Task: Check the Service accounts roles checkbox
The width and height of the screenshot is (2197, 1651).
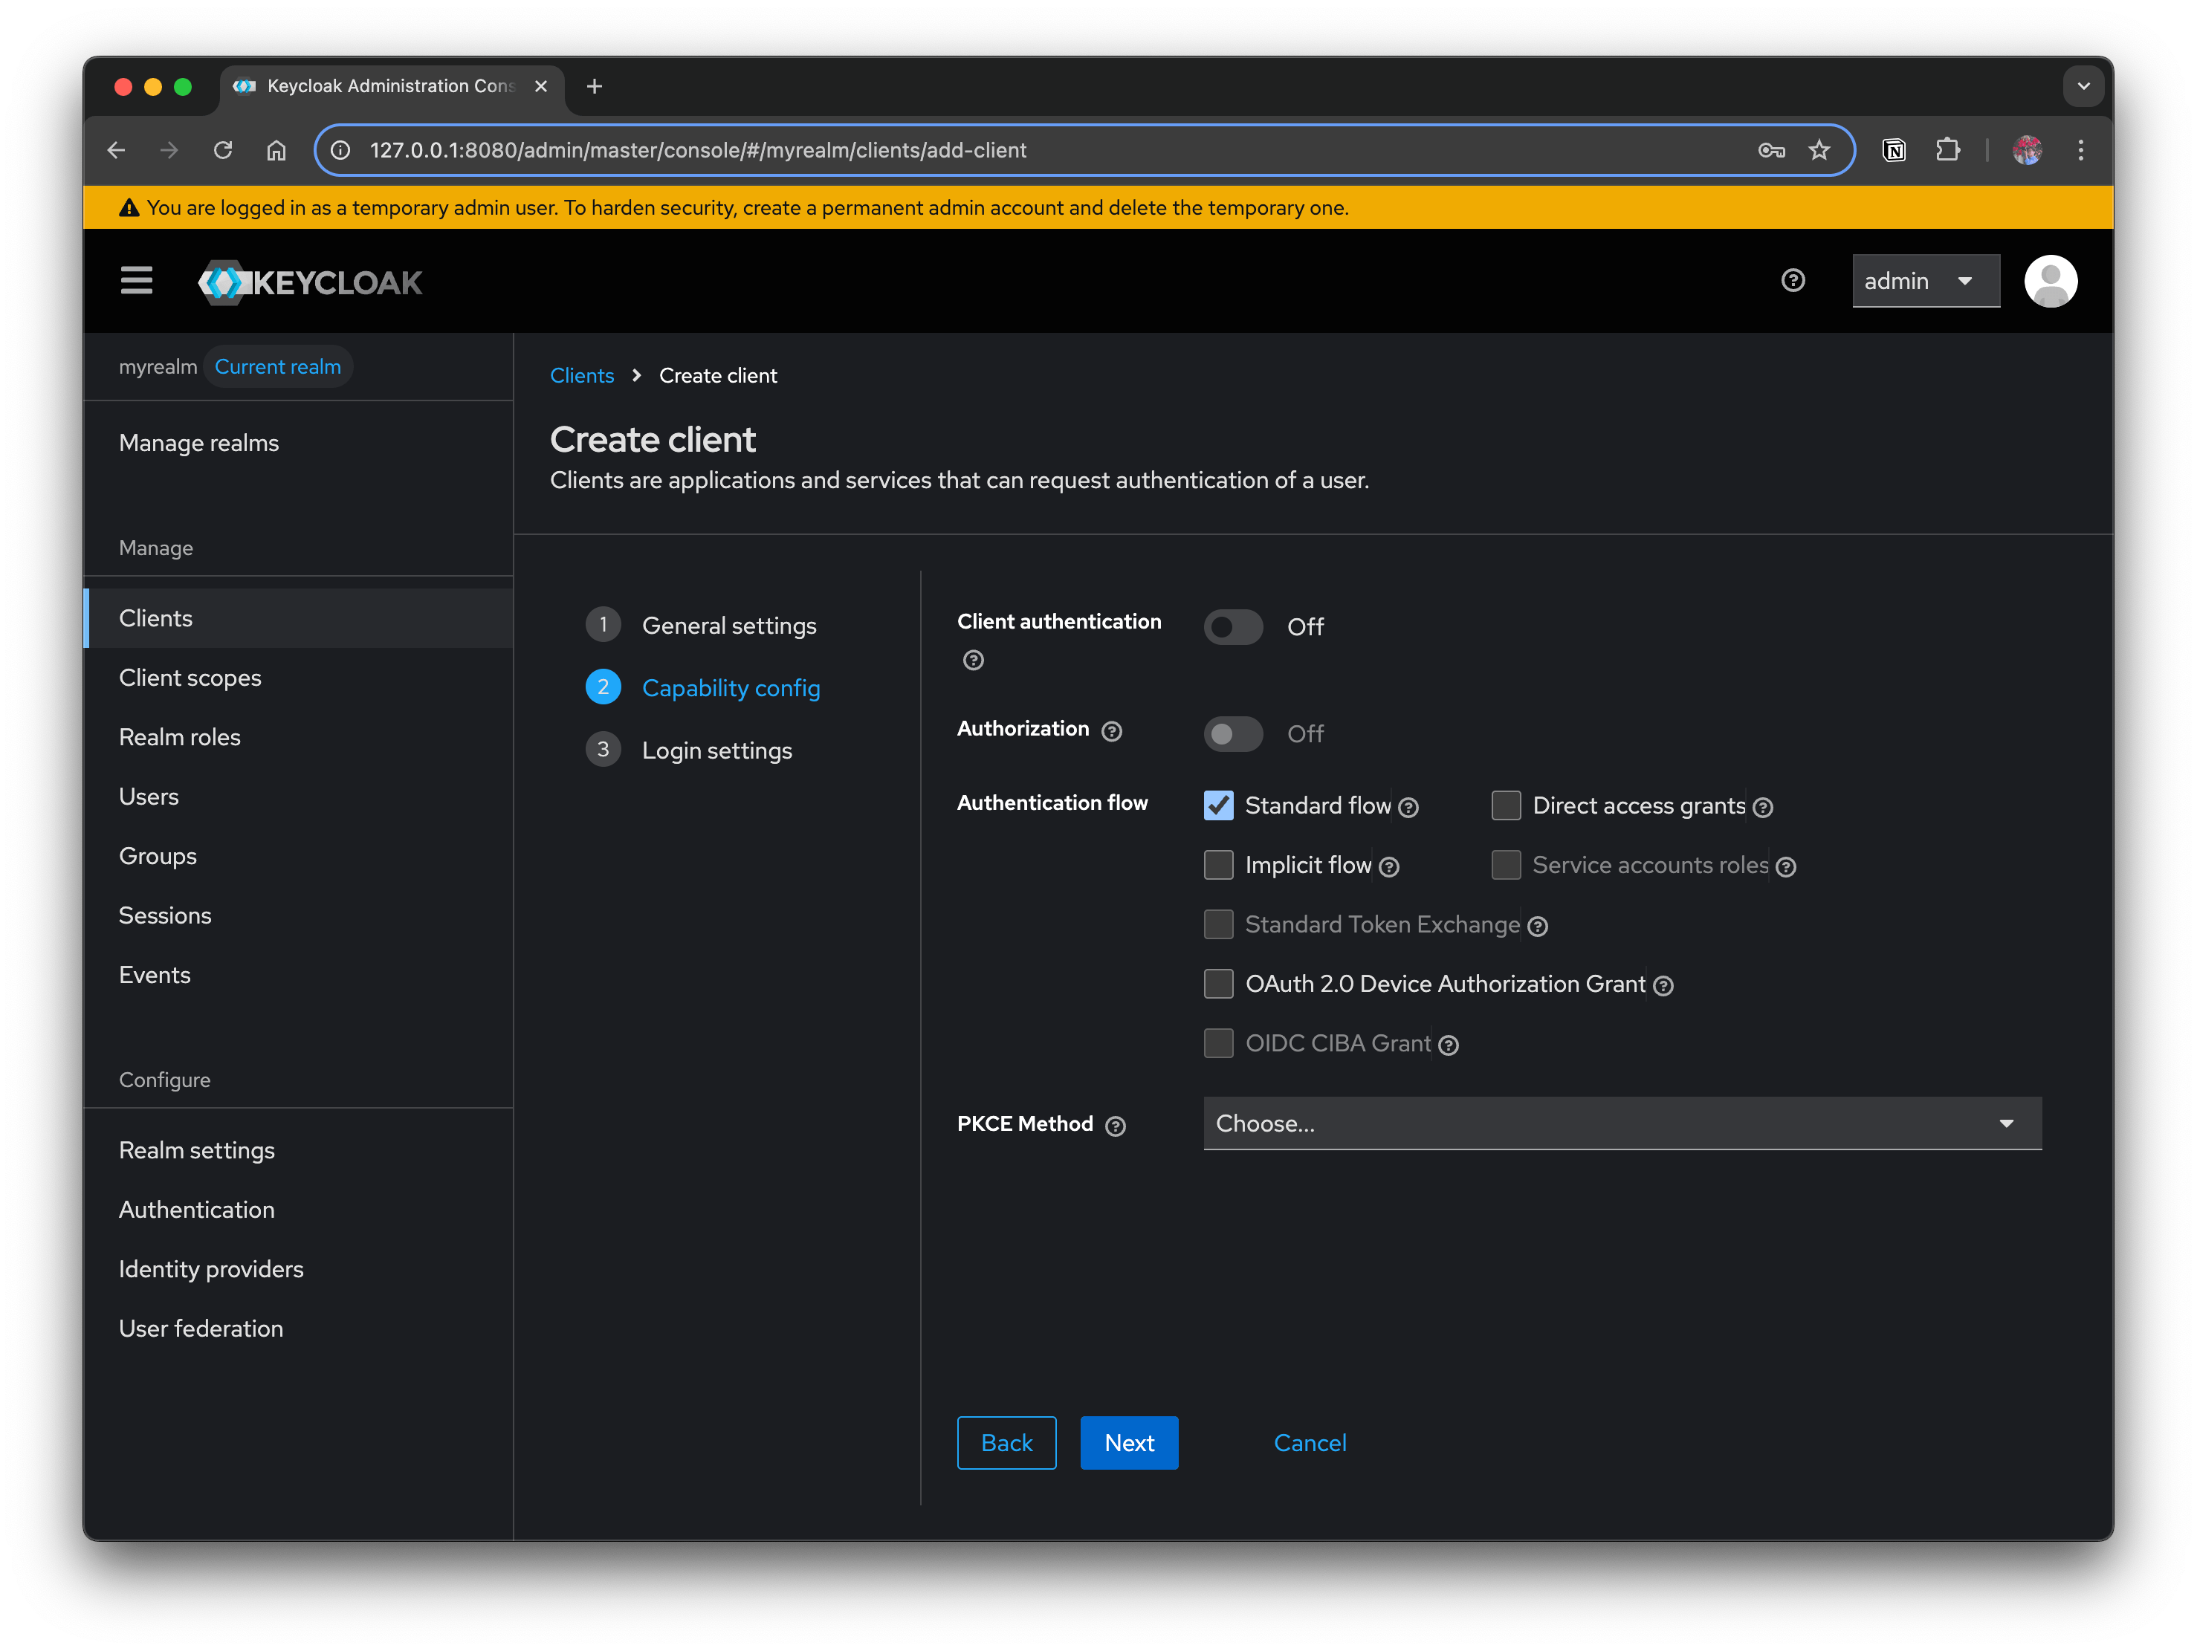Action: point(1505,865)
